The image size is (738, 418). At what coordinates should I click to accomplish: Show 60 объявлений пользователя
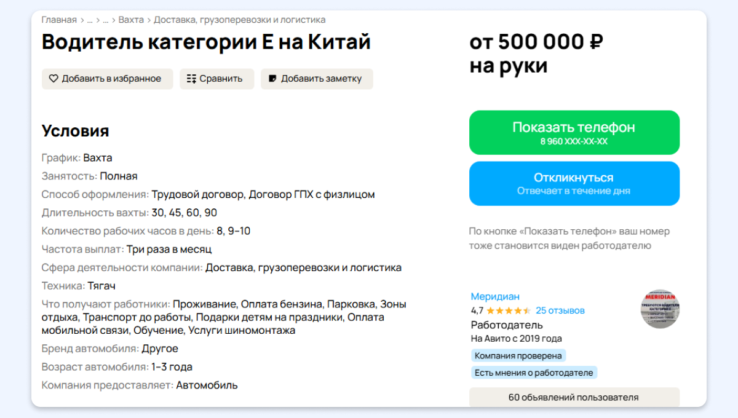(x=574, y=397)
